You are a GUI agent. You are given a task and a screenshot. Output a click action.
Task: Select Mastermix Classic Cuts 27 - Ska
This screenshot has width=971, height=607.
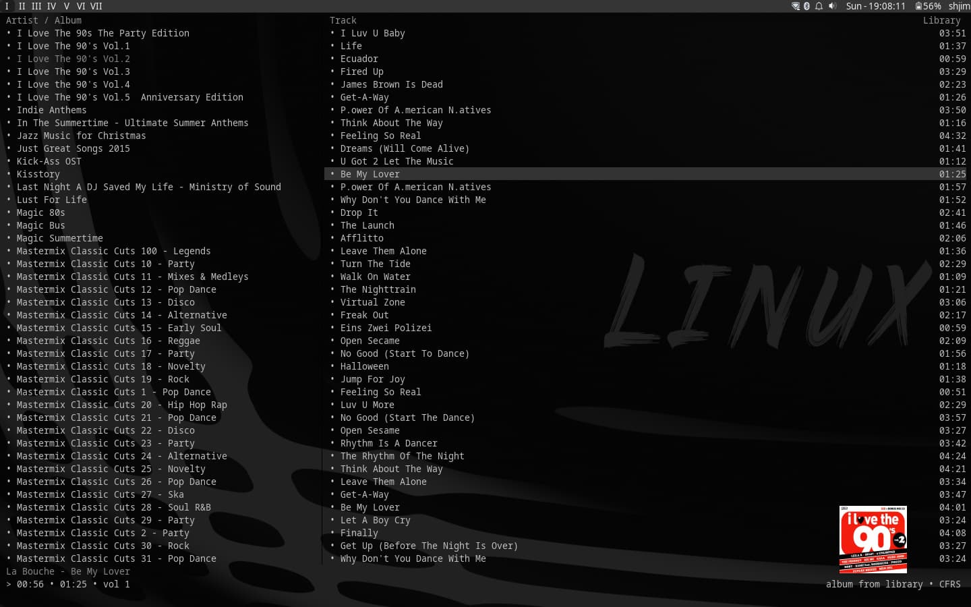pos(100,494)
